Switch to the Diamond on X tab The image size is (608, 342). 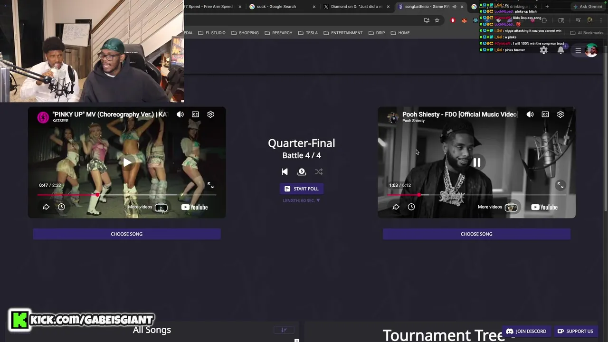(x=356, y=7)
